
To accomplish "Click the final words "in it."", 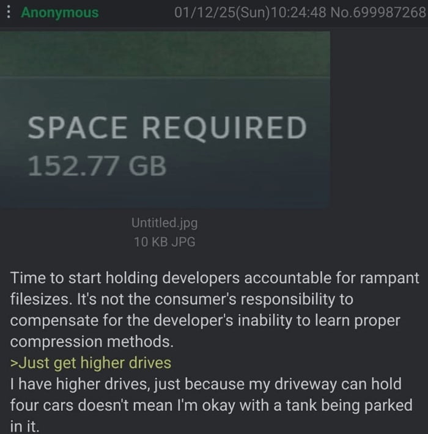I will point(24,425).
